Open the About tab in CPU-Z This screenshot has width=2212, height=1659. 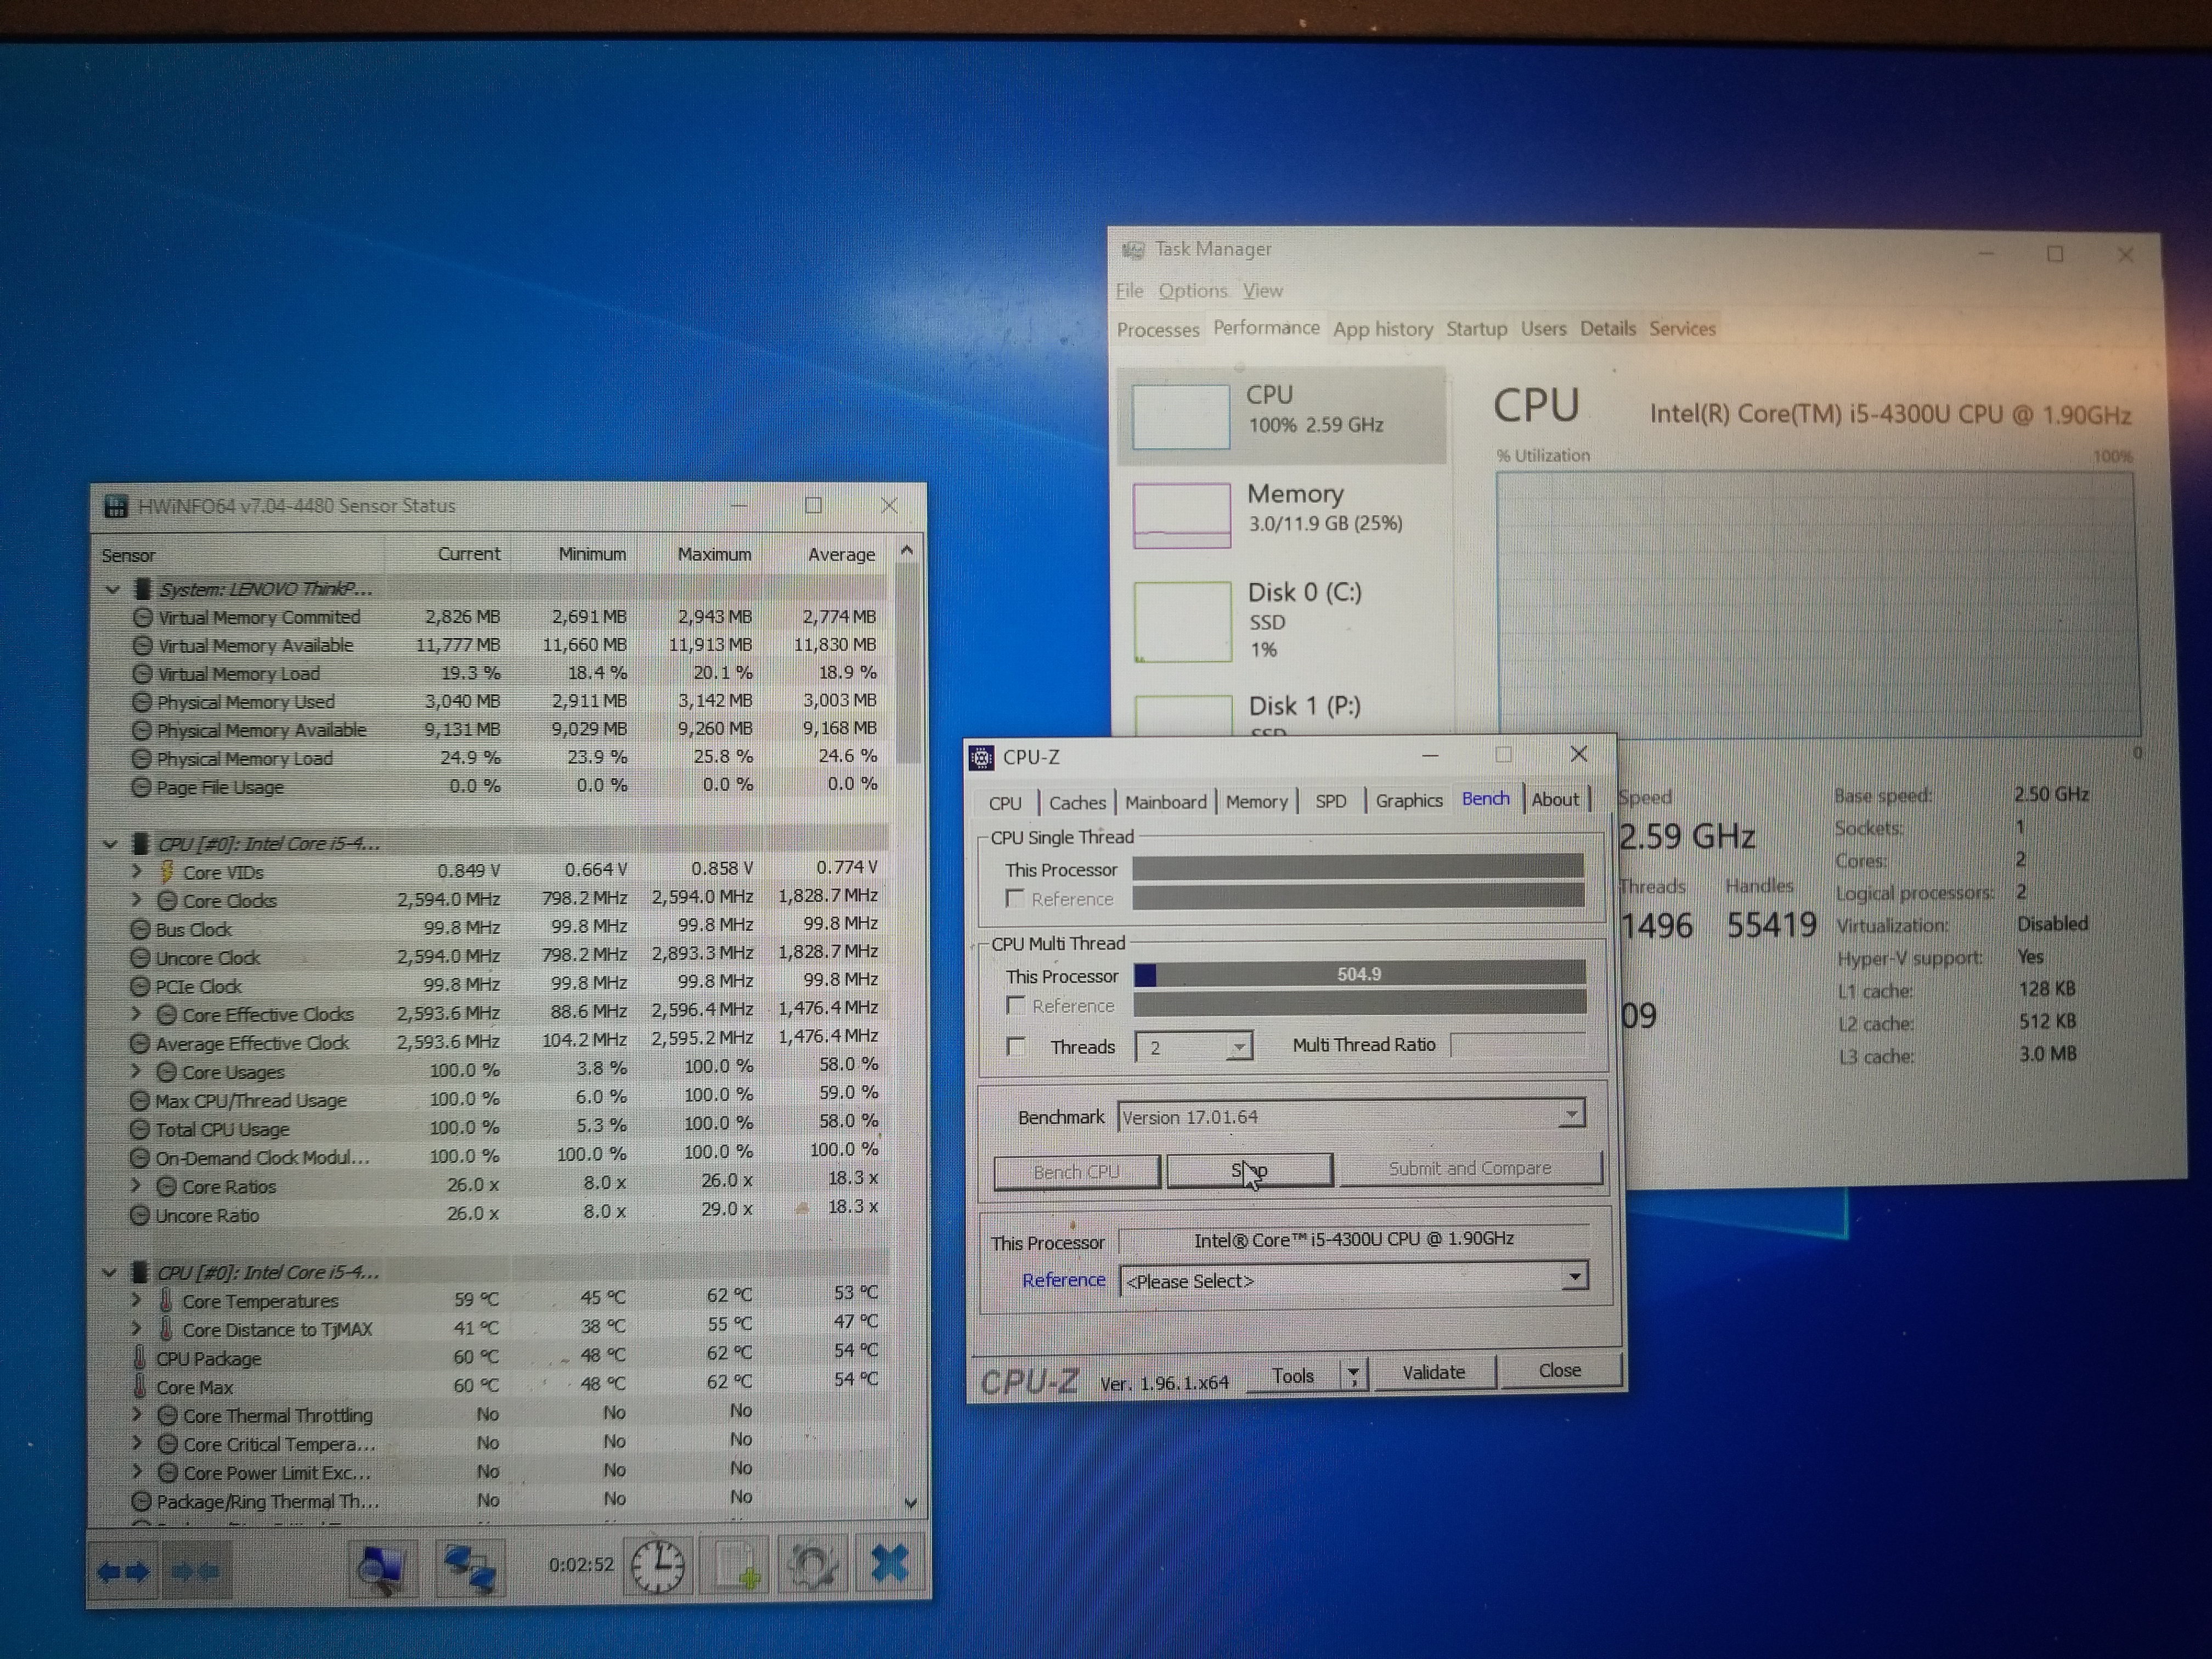(x=1555, y=799)
